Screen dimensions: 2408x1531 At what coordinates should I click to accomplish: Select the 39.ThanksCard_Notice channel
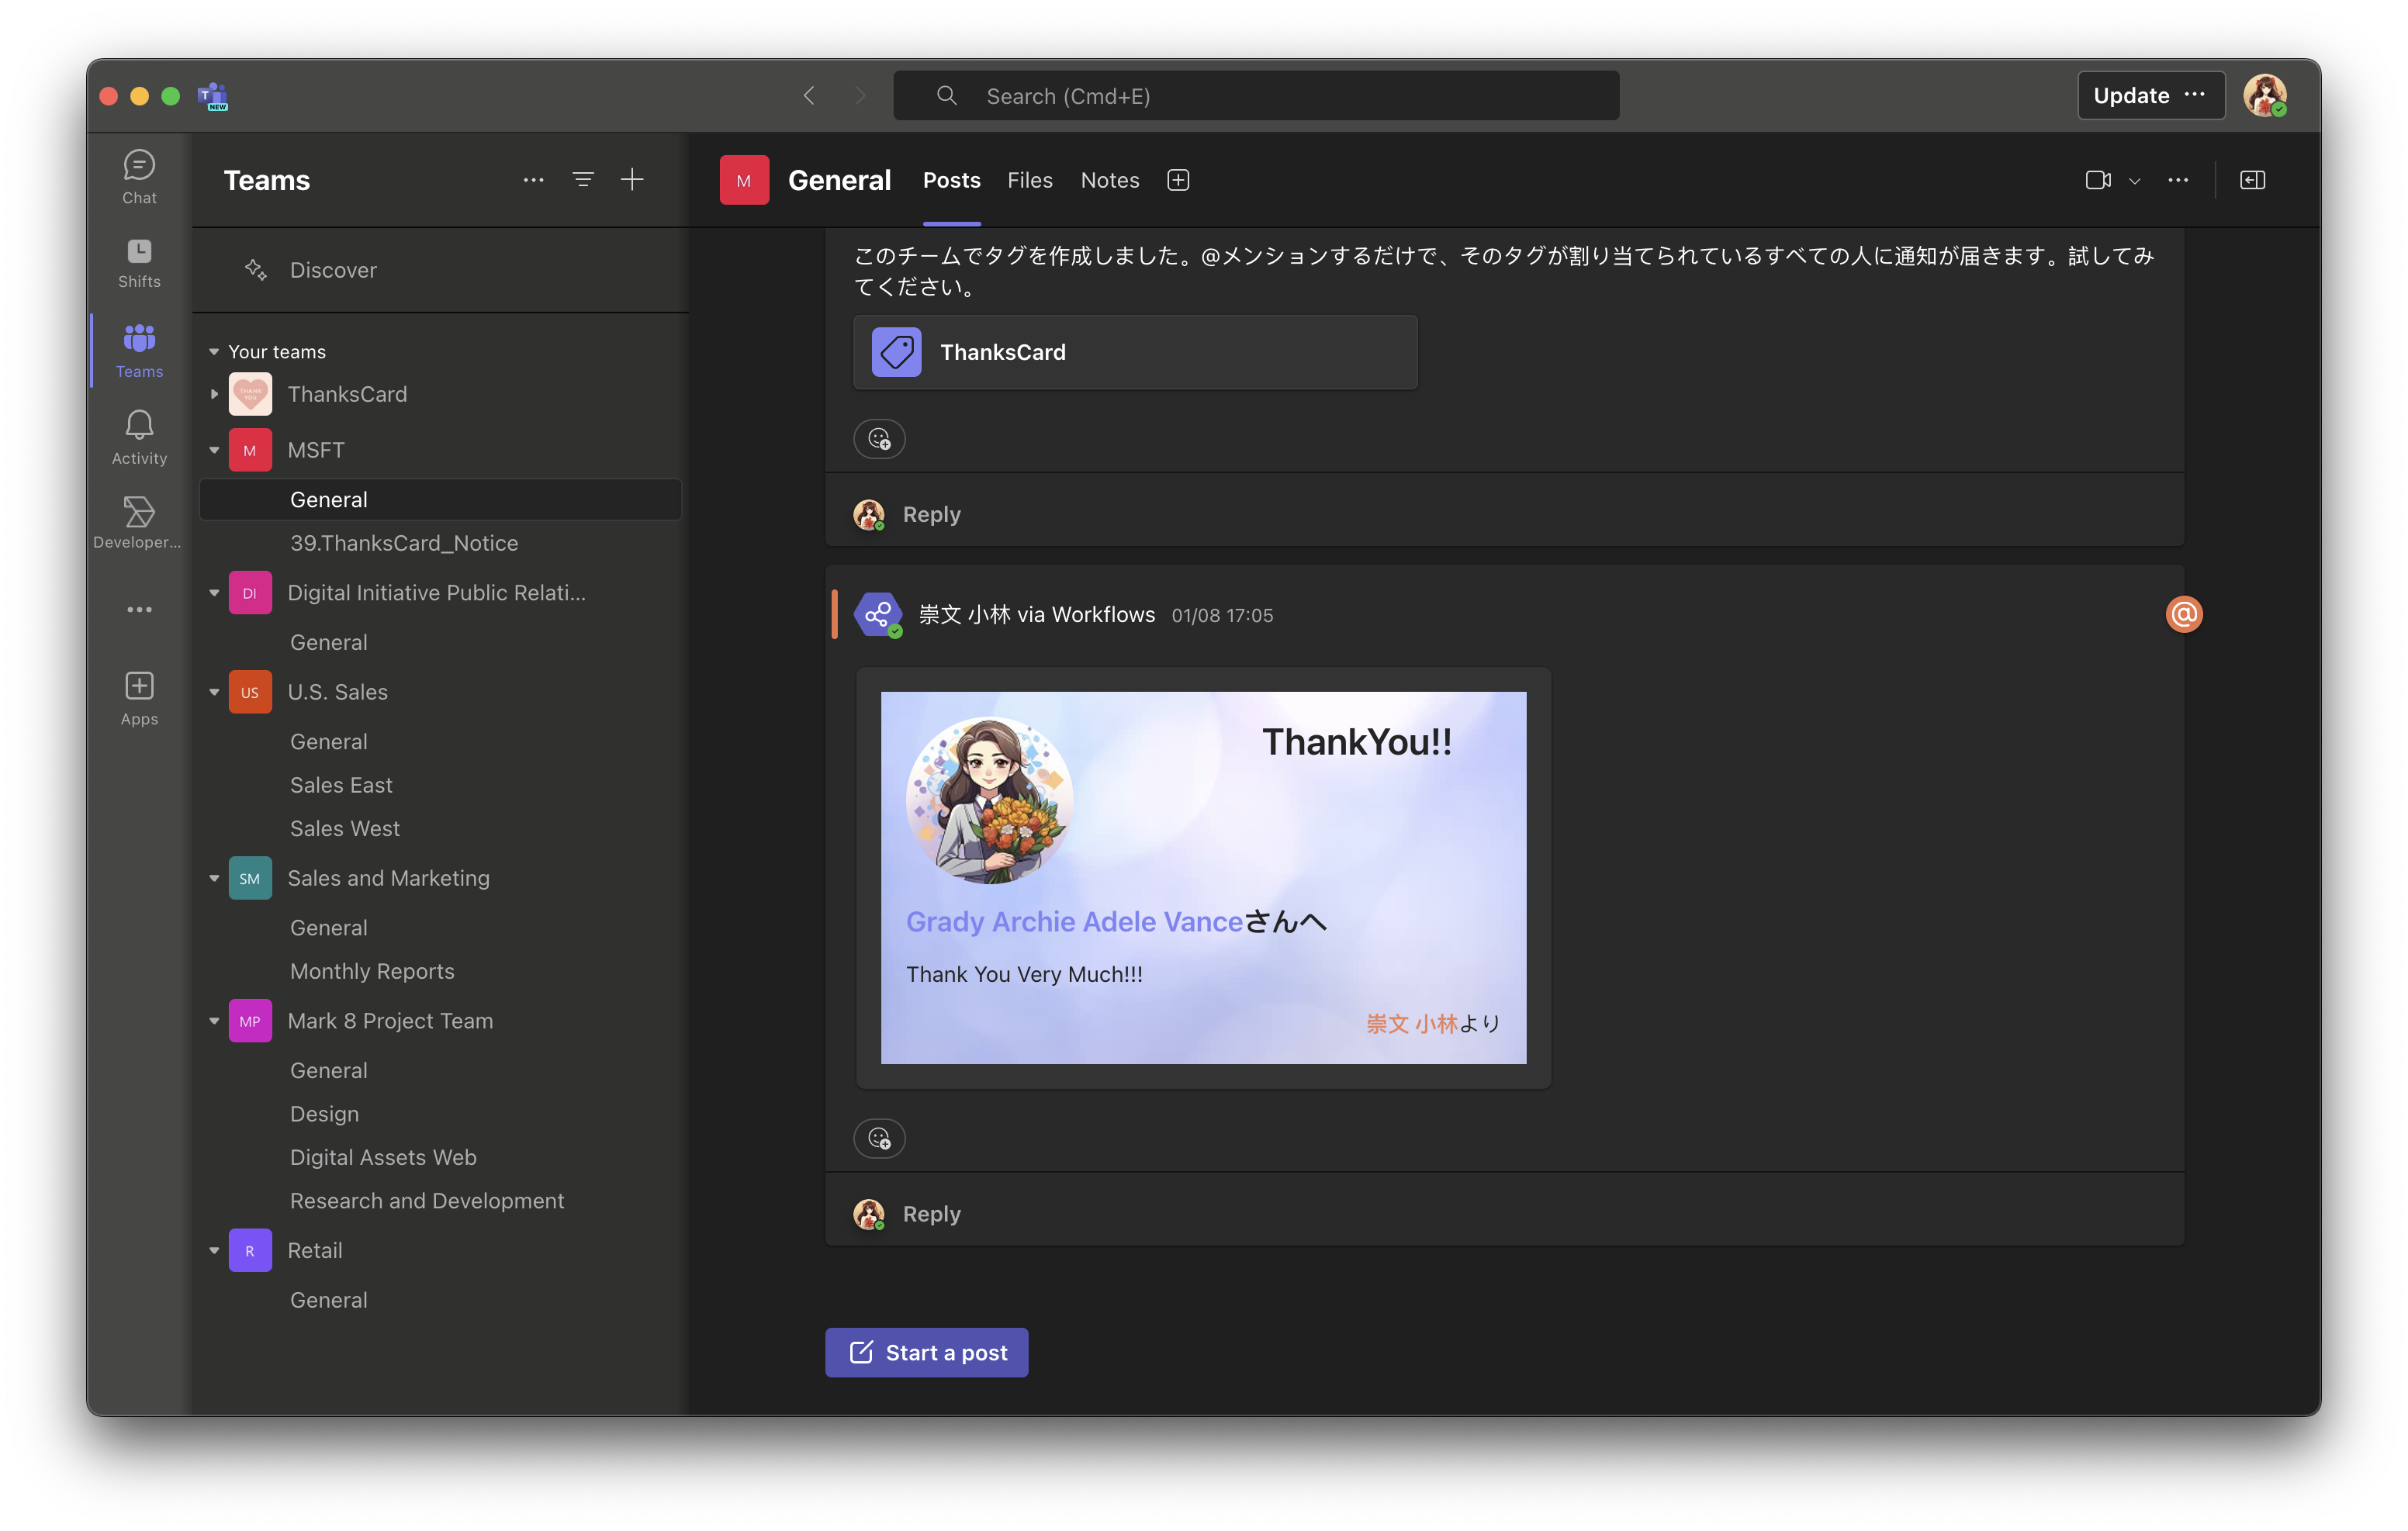point(404,543)
